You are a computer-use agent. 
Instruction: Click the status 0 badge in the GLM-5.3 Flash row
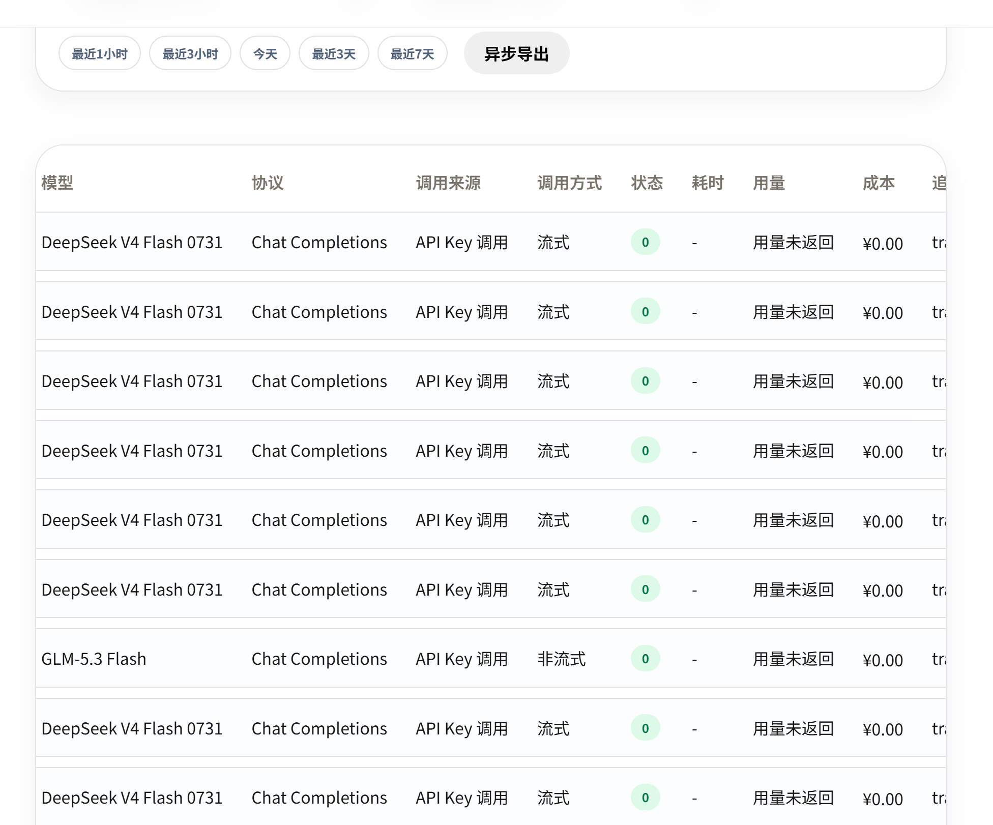tap(646, 659)
